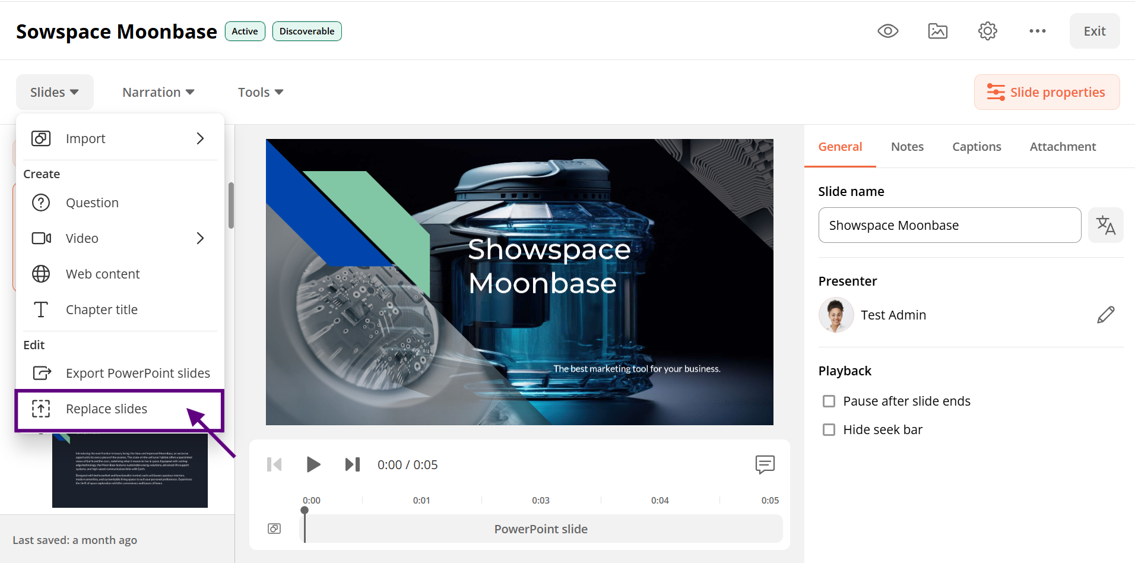The image size is (1135, 563).
Task: Open presentation settings gear icon
Action: (x=987, y=31)
